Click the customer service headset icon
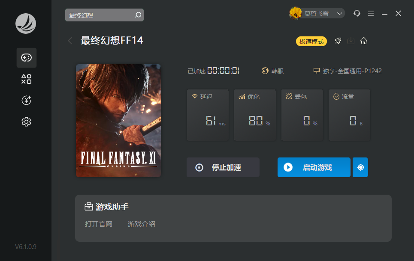 (x=357, y=14)
